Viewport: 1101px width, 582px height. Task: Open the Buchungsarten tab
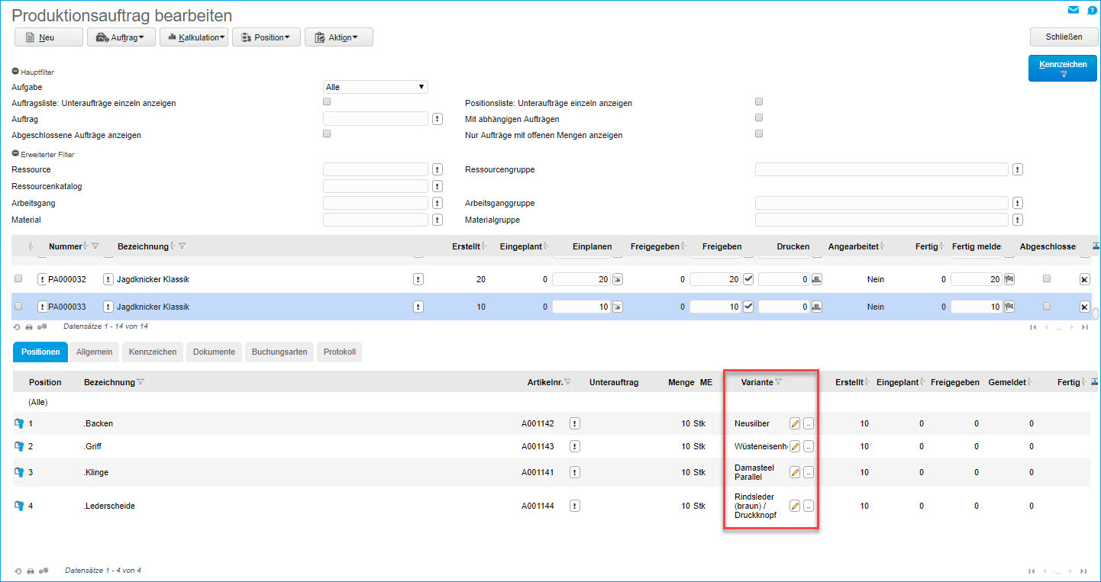279,352
